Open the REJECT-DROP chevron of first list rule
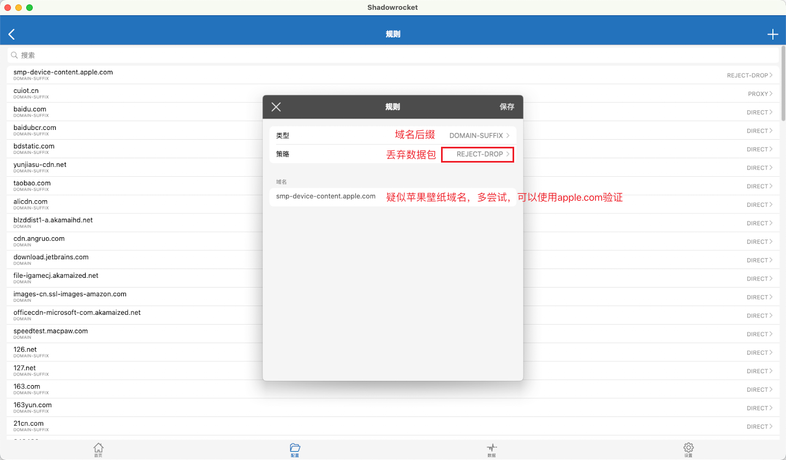 [x=771, y=75]
